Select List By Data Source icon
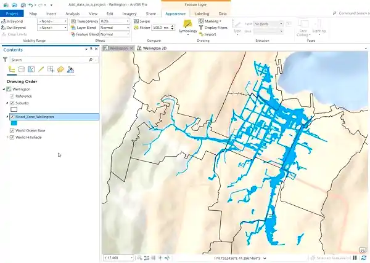This screenshot has height=263, width=370. (x=22, y=70)
